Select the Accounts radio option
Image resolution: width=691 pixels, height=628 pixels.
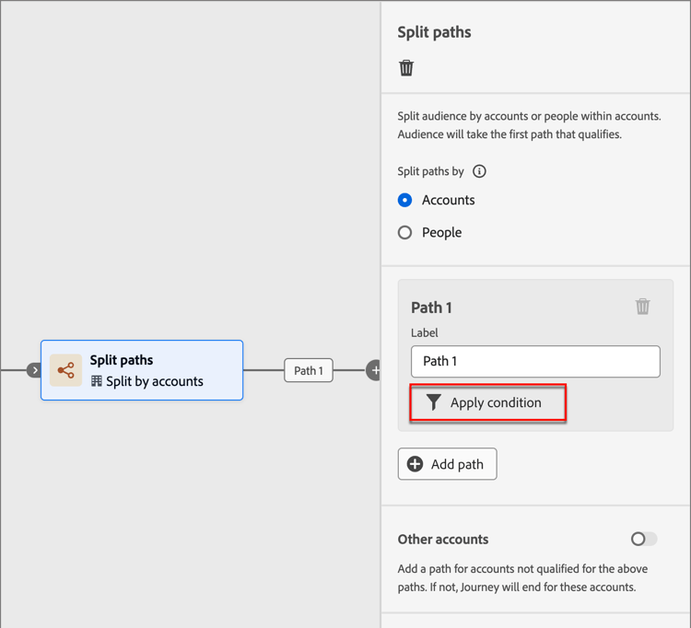tap(405, 200)
